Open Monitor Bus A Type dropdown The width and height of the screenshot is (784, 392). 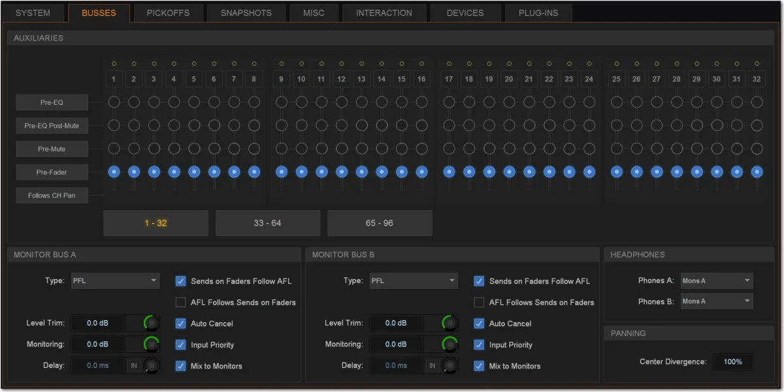click(x=114, y=280)
